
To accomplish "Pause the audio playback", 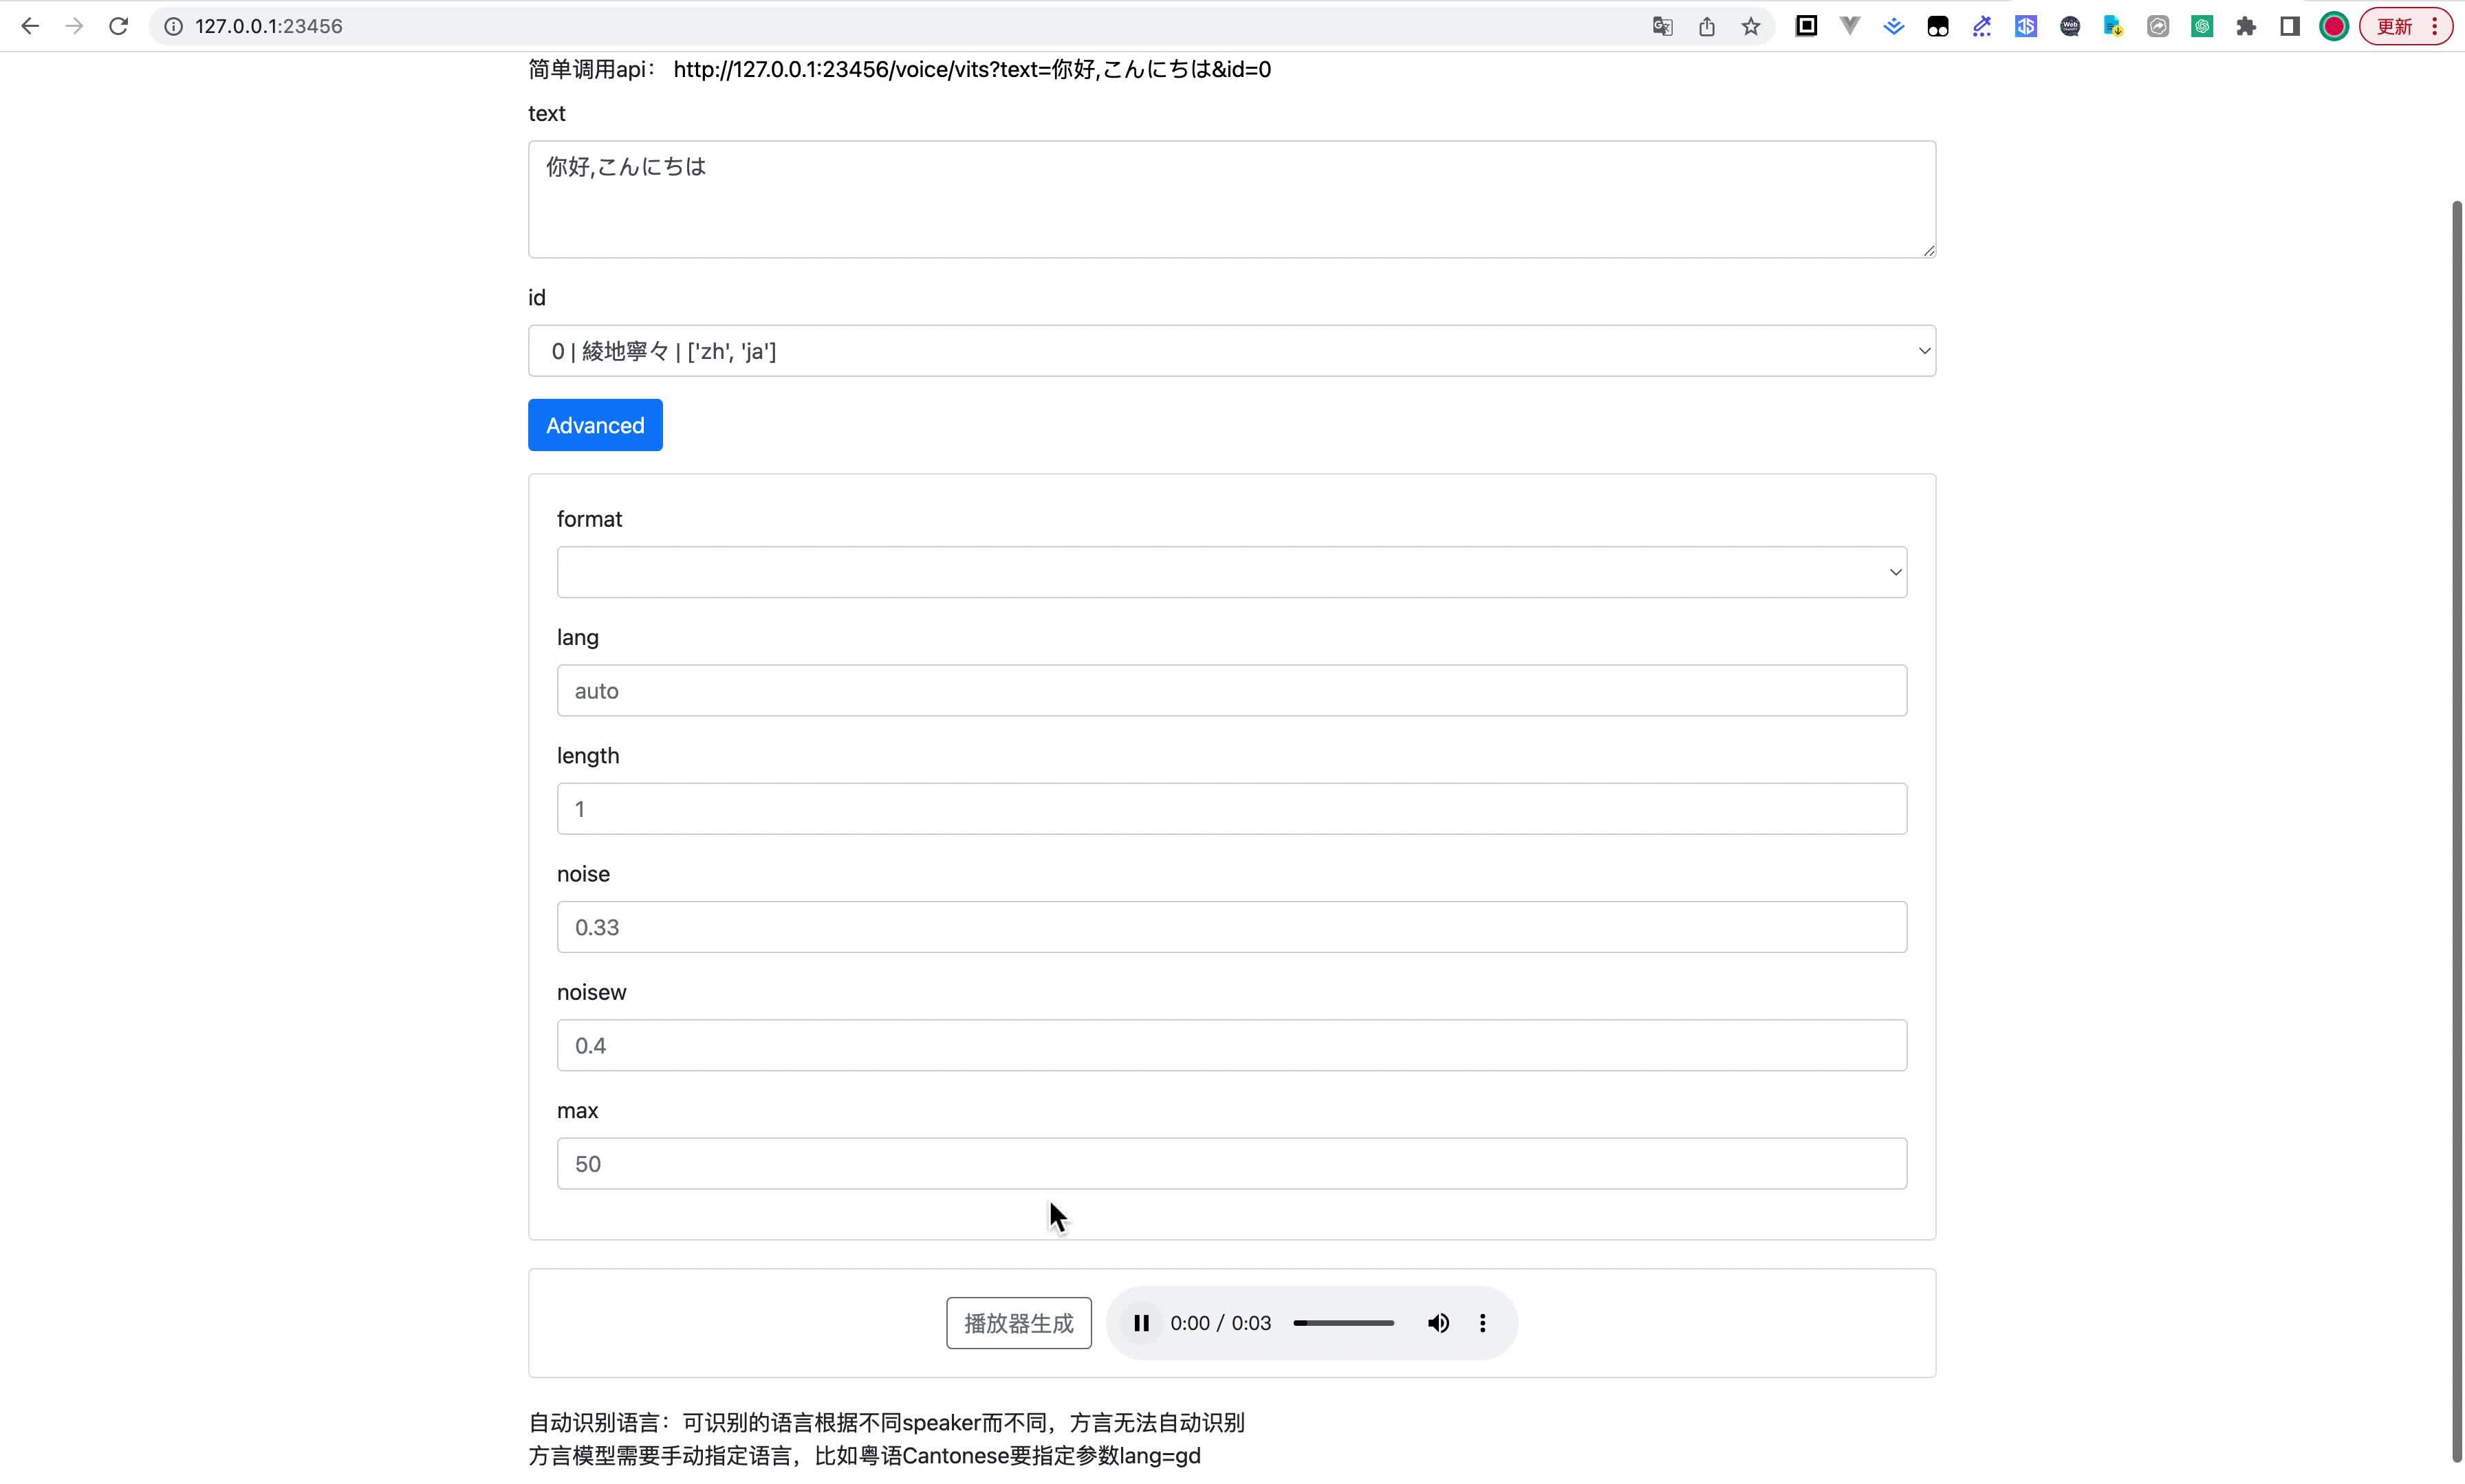I will click(1141, 1322).
